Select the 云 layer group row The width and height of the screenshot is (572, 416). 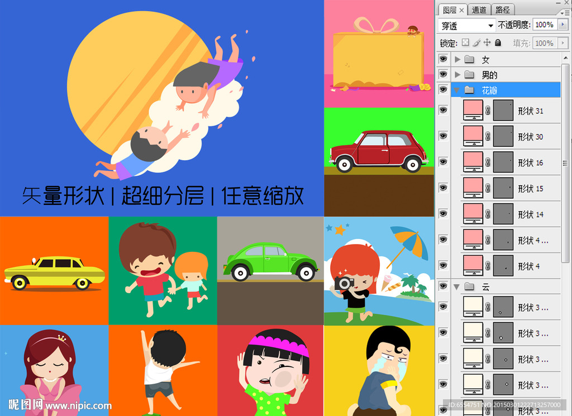point(506,287)
